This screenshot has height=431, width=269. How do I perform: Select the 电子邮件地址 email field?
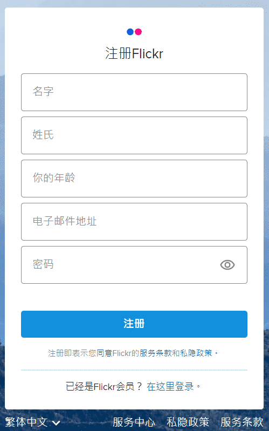tap(134, 222)
